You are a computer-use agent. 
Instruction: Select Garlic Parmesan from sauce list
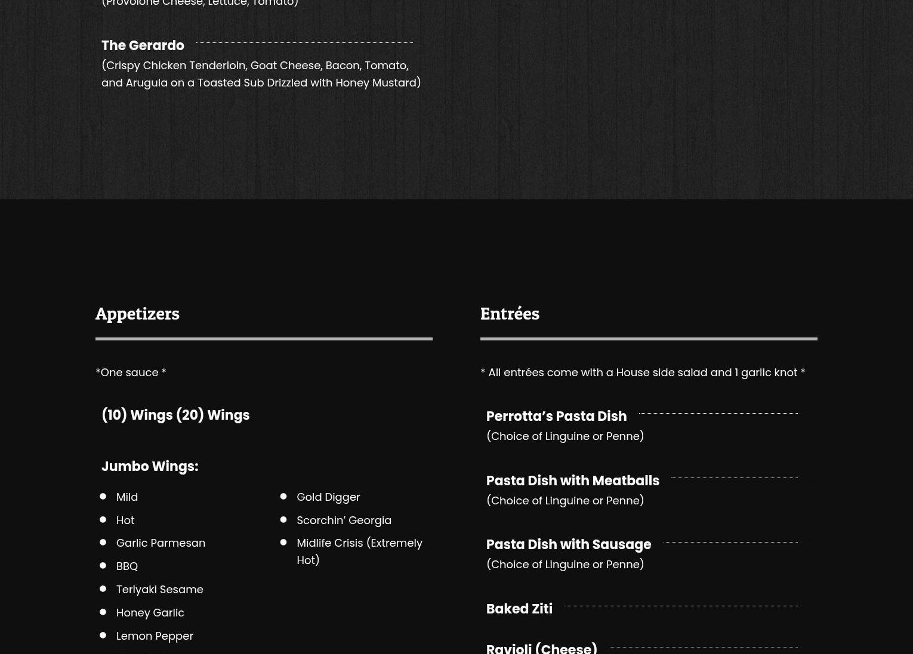coord(161,543)
